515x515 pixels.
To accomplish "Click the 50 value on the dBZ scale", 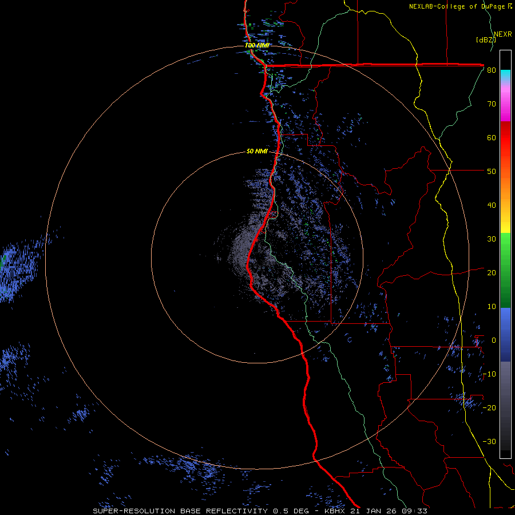I will click(492, 172).
